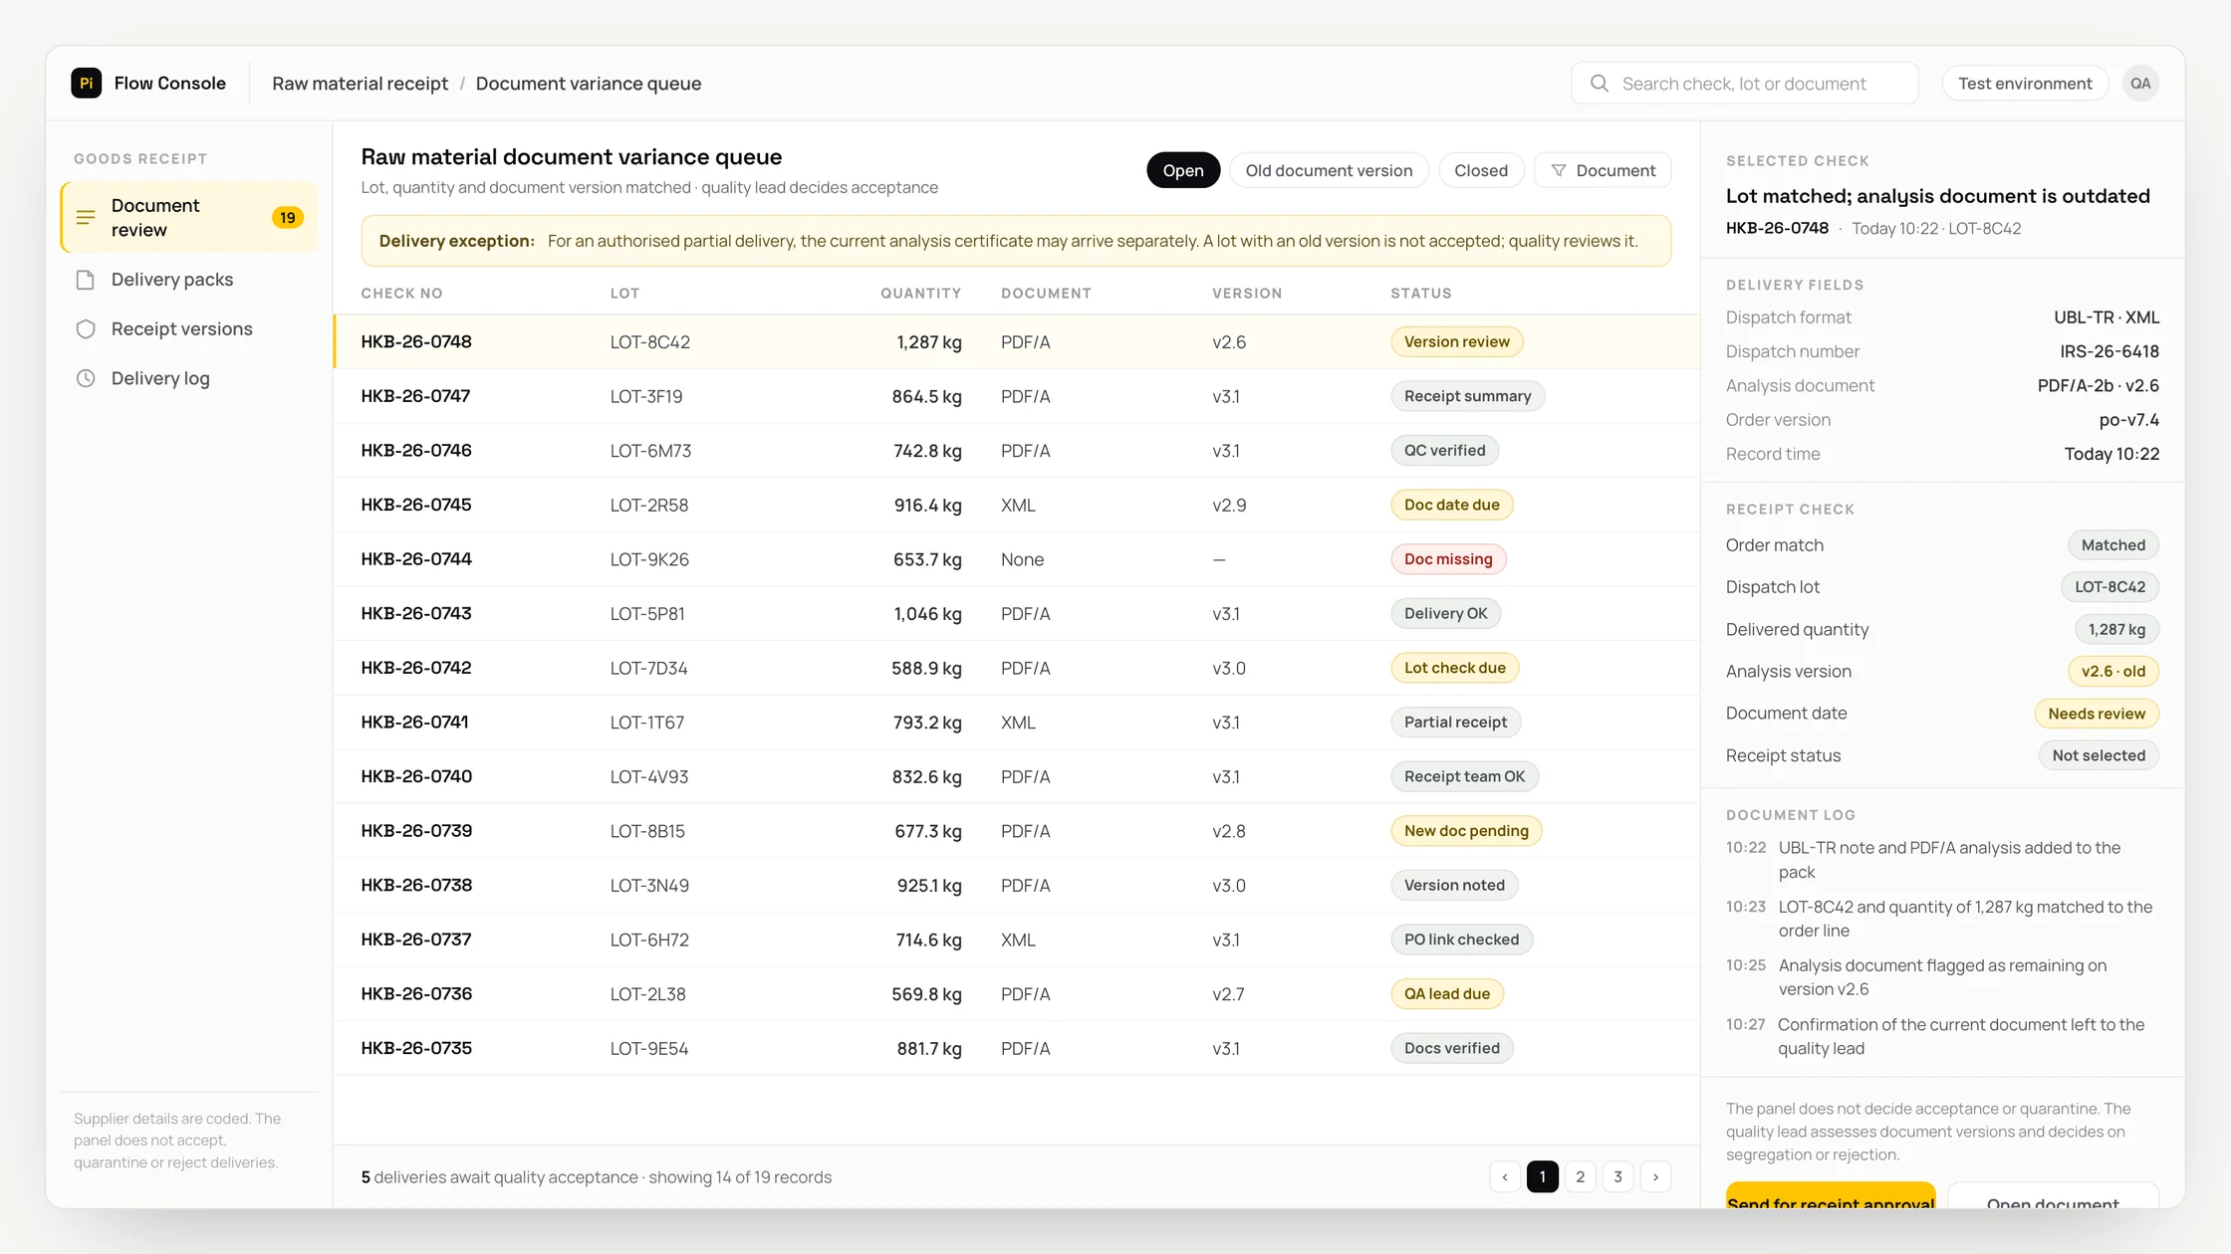Image resolution: width=2231 pixels, height=1254 pixels.
Task: Select row HKB-26-0748
Action: point(1016,341)
